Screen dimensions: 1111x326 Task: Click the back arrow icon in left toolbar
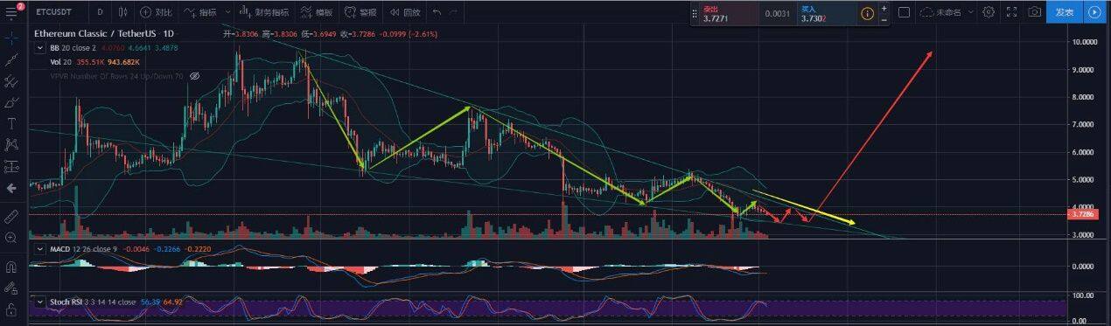tap(11, 188)
